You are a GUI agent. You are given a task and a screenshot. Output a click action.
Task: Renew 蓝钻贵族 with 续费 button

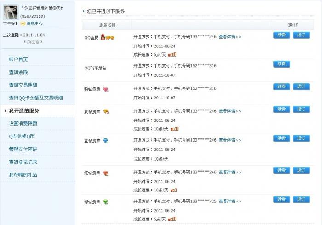click(x=282, y=138)
